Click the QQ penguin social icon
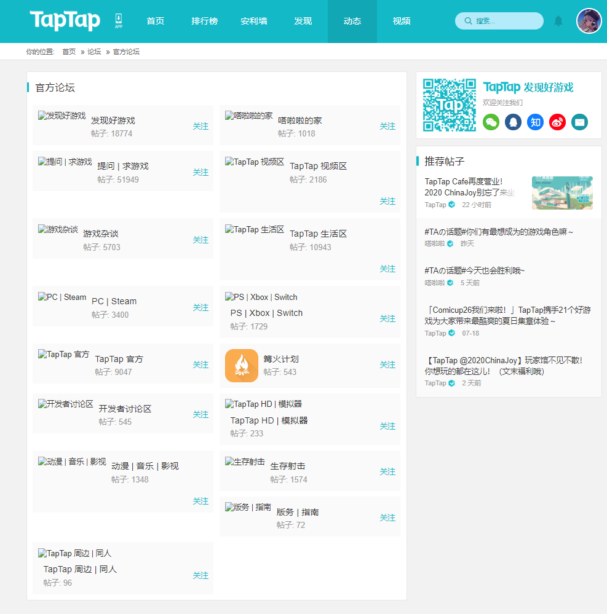This screenshot has height=614, width=607. click(x=513, y=122)
